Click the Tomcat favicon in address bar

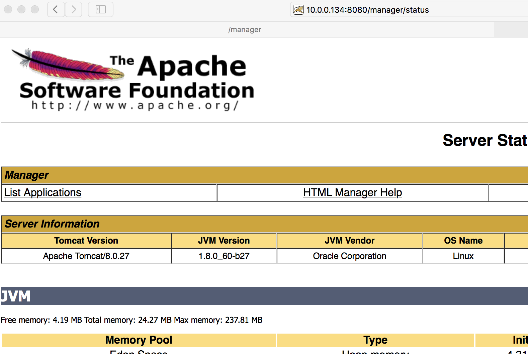click(298, 9)
